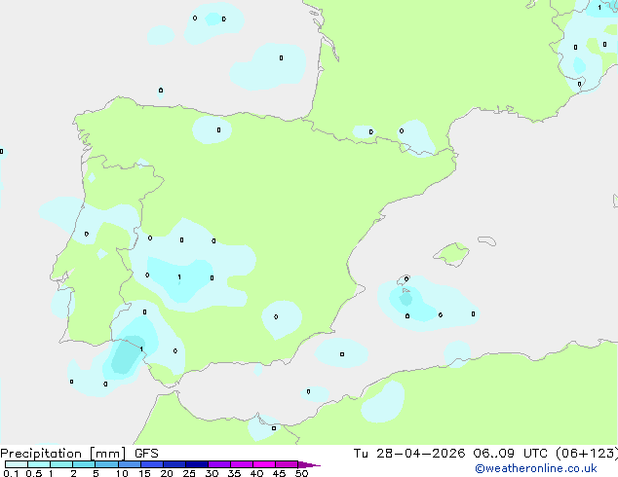618x477 pixels.
Task: Click the legend label '0.1'
Action: (11, 473)
